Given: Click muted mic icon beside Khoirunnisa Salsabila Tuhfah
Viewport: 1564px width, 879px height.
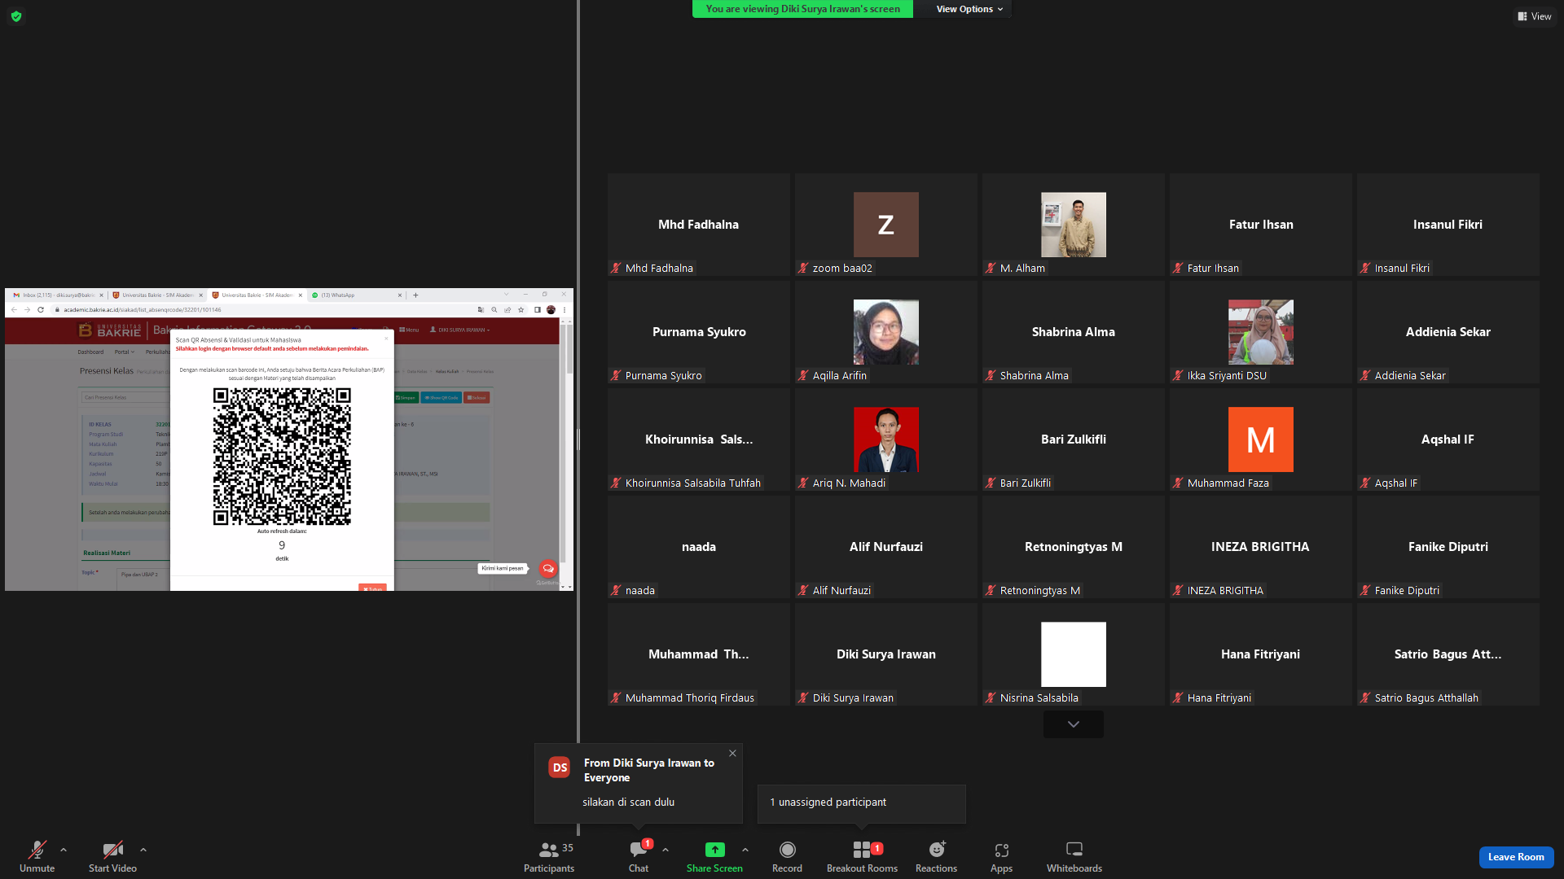Looking at the screenshot, I should pos(617,483).
